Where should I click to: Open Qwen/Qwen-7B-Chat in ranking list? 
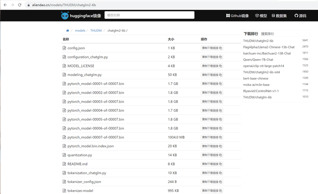[258, 60]
